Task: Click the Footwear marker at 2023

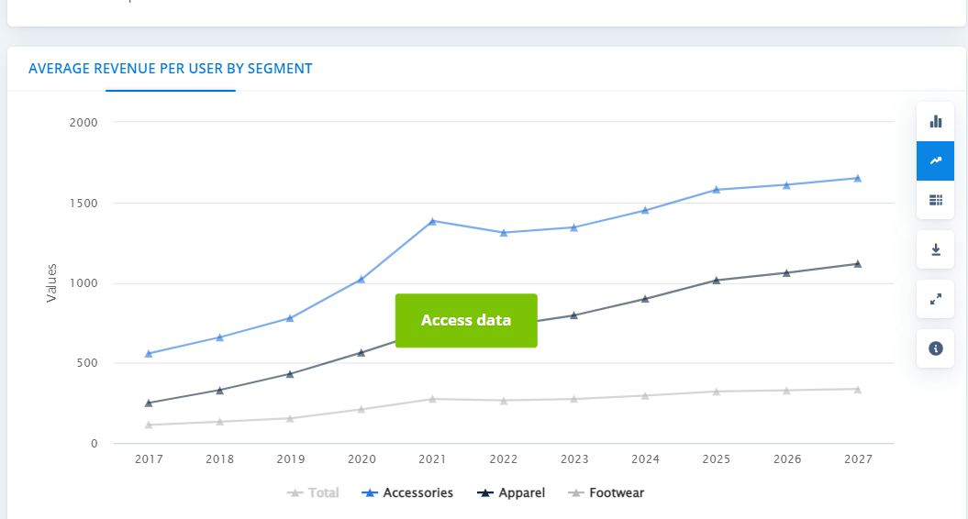Action: click(x=574, y=399)
